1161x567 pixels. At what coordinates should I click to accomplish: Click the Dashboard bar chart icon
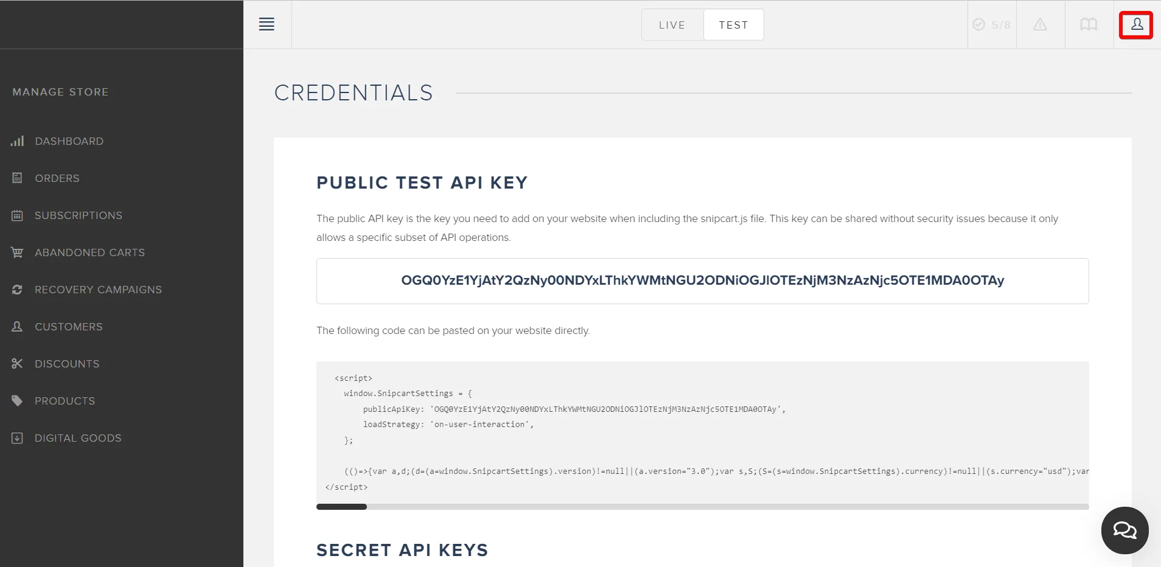(17, 141)
